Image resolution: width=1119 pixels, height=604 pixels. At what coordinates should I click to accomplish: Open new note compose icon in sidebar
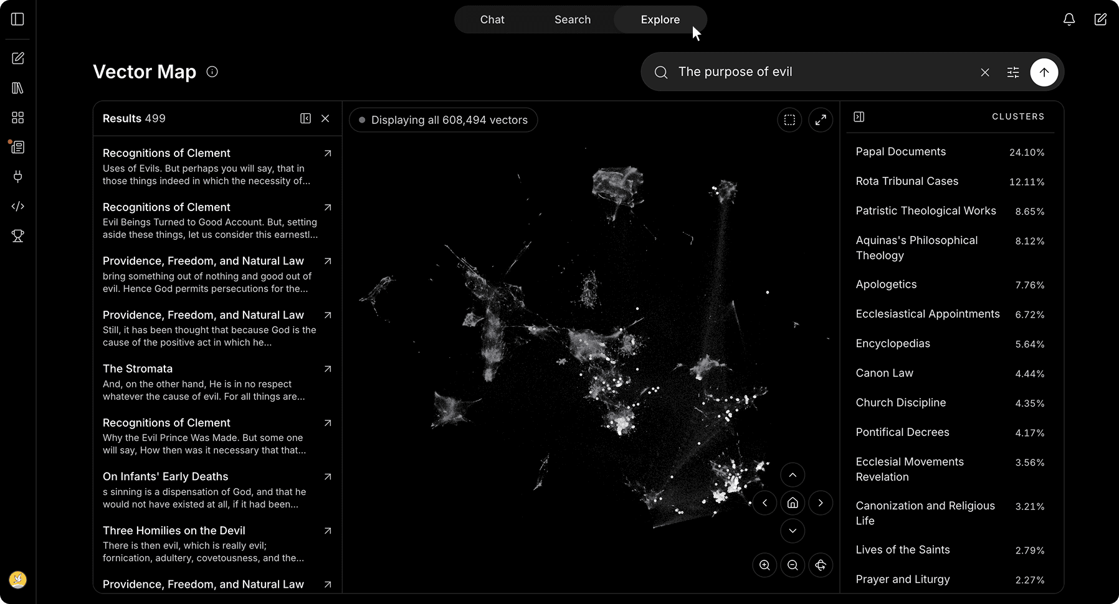click(x=17, y=58)
